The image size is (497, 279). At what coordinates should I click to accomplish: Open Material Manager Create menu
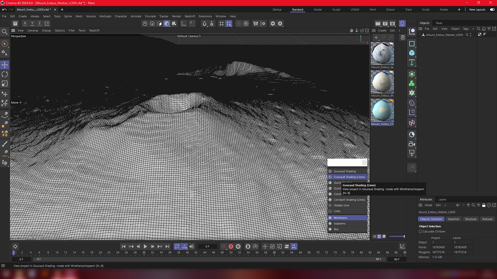(x=382, y=30)
